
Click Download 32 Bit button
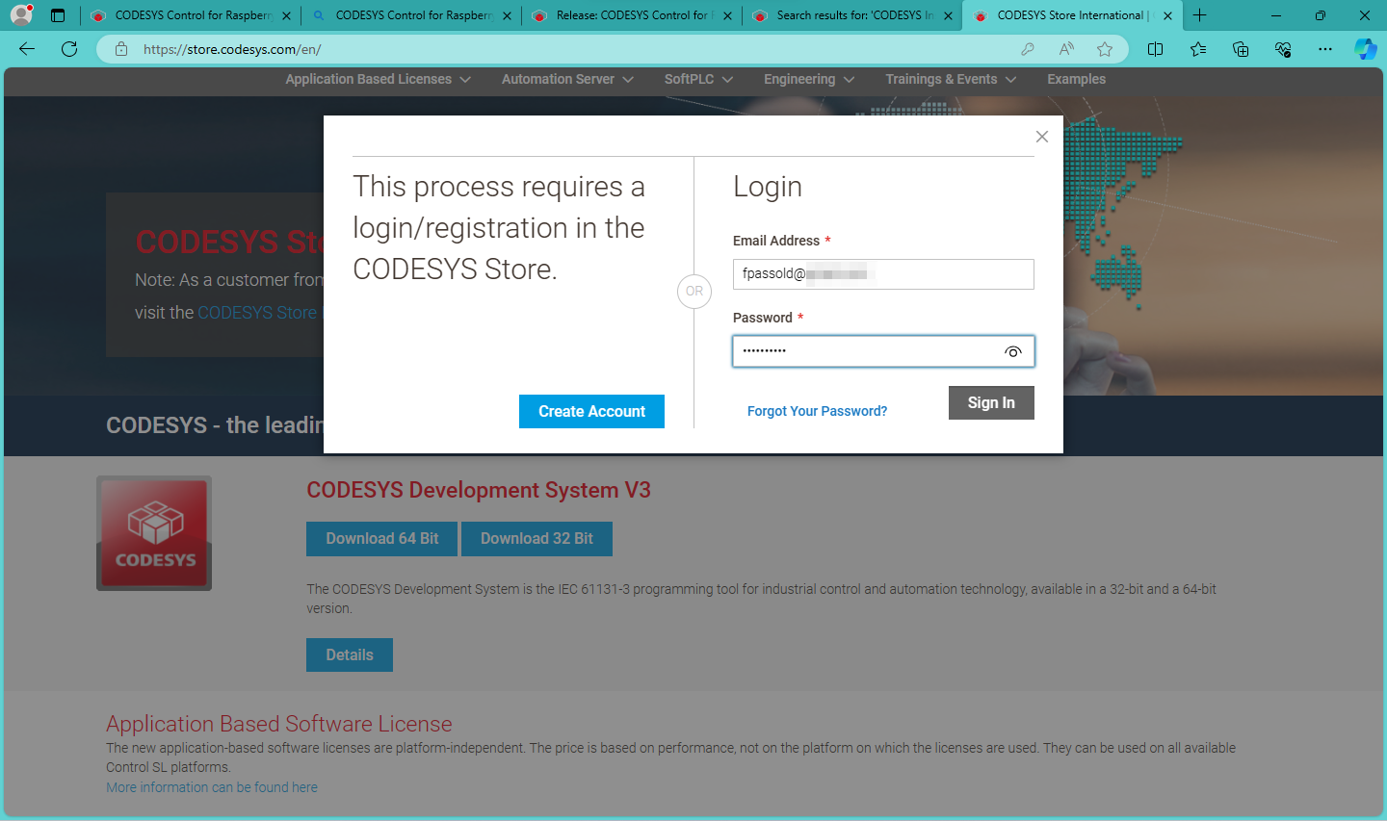(x=536, y=538)
